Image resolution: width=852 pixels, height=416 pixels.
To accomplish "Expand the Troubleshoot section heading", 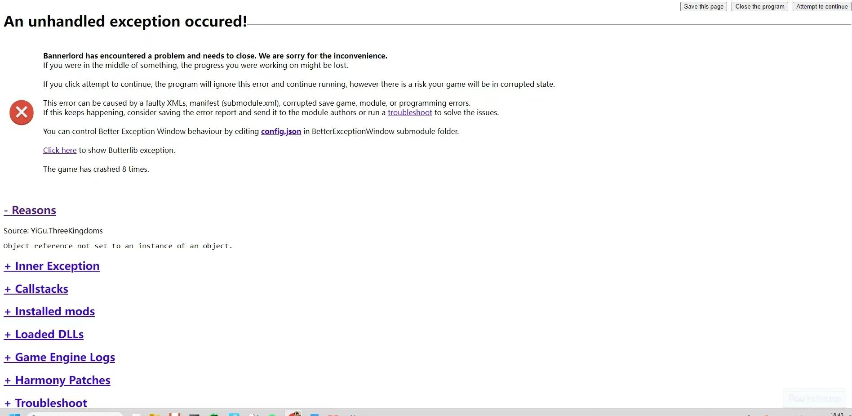I will (45, 403).
